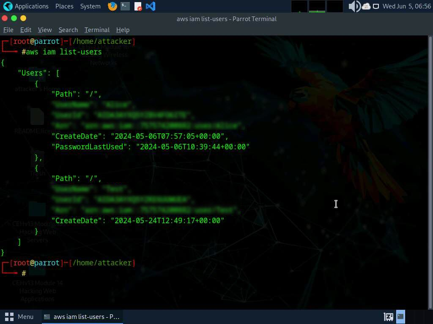The width and height of the screenshot is (433, 324).
Task: Open the File menu
Action: [x=8, y=30]
